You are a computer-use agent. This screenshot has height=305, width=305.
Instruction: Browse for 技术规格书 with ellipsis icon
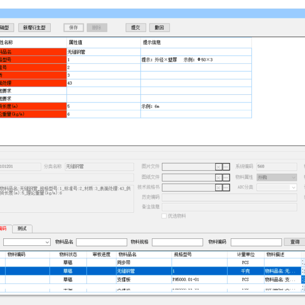tap(226, 188)
